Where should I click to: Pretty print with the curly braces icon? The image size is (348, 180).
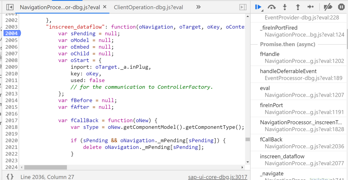pyautogui.click(x=10, y=177)
